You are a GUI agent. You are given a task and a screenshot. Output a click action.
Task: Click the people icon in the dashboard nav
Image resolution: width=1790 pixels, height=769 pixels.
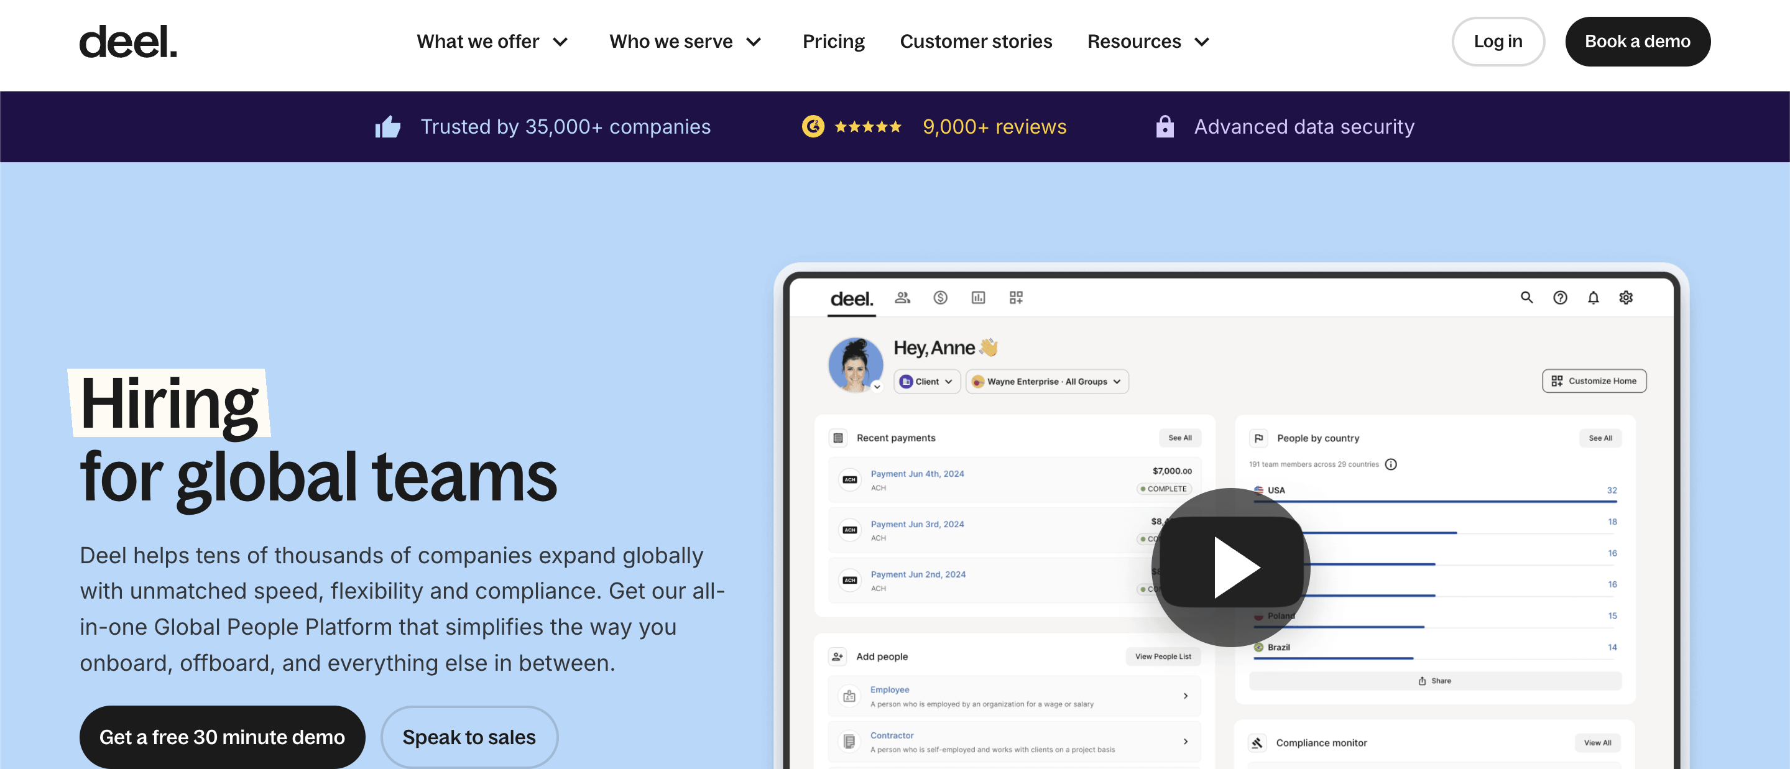click(902, 297)
